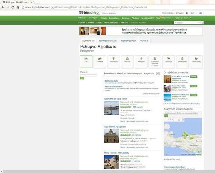Viewport: 215px width, 173px height.
Task: Open the Ξενοδοχεία dropdown menu
Action: (94, 18)
